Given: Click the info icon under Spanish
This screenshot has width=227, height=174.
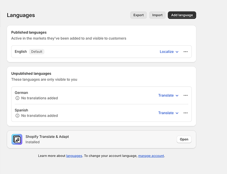Looking at the screenshot, I should [17, 116].
